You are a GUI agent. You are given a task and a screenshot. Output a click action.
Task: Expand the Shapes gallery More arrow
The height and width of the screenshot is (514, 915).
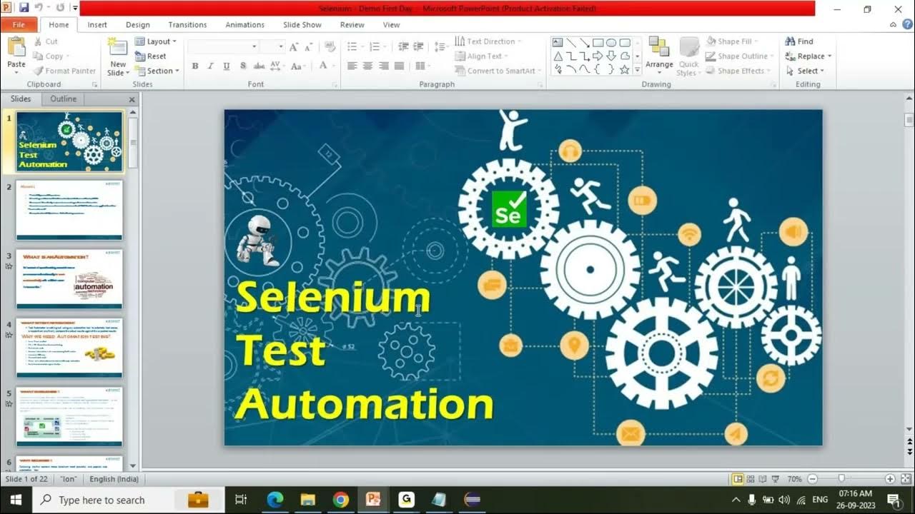coord(637,69)
